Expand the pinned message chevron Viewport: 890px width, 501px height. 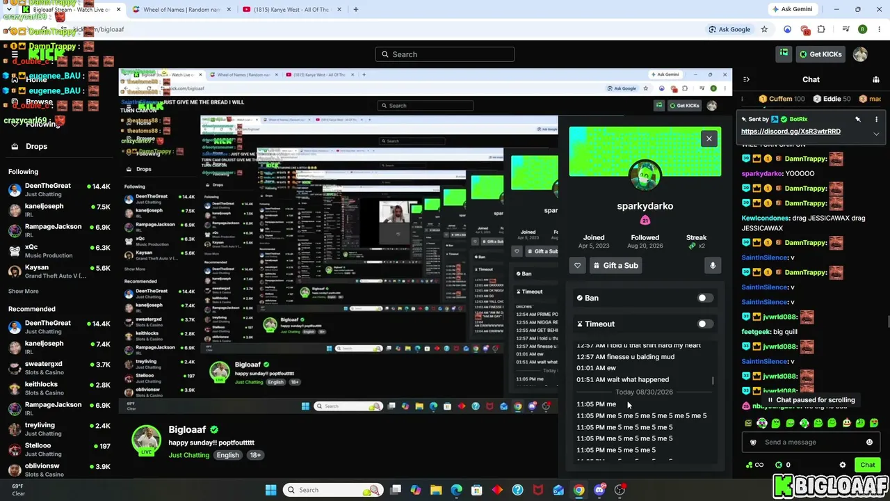(876, 134)
